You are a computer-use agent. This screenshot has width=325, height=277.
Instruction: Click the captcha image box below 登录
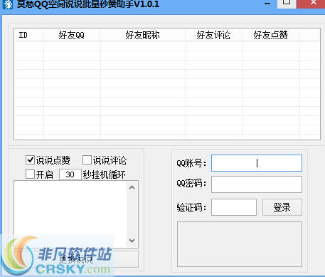[x=240, y=244]
